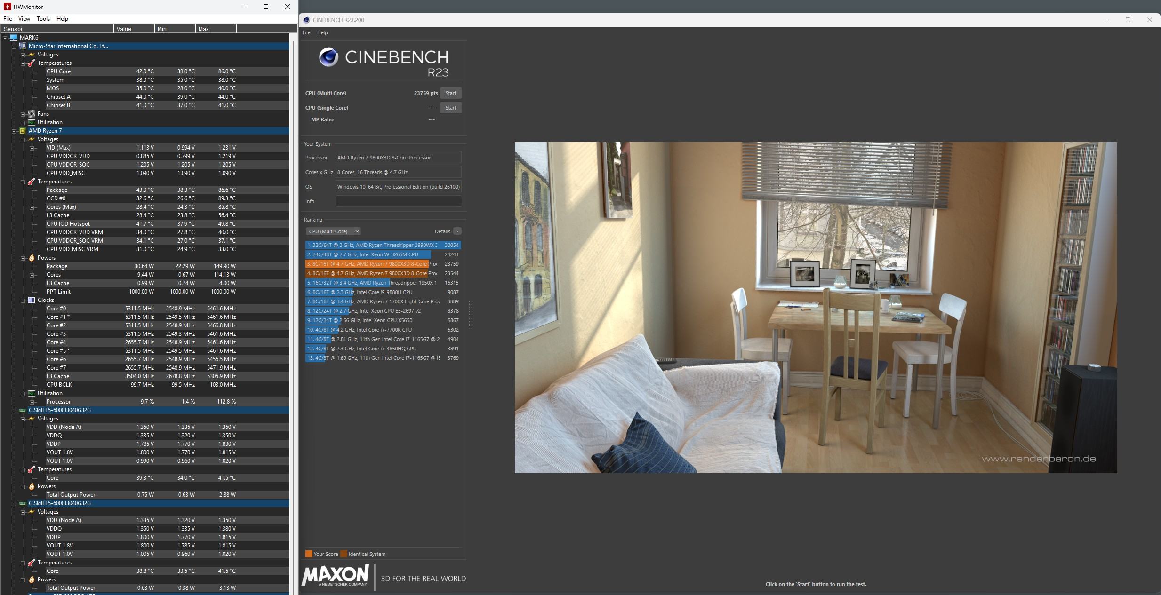Image resolution: width=1161 pixels, height=595 pixels.
Task: Open HWMonitor View menu
Action: [x=24, y=19]
